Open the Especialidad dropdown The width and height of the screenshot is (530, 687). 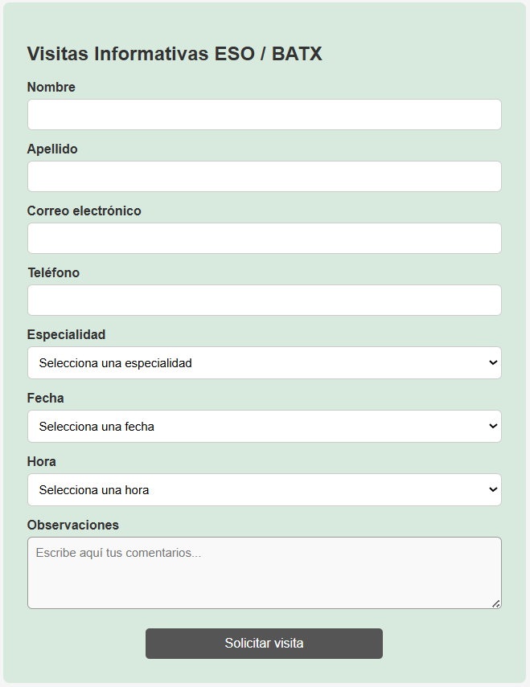pyautogui.click(x=264, y=363)
